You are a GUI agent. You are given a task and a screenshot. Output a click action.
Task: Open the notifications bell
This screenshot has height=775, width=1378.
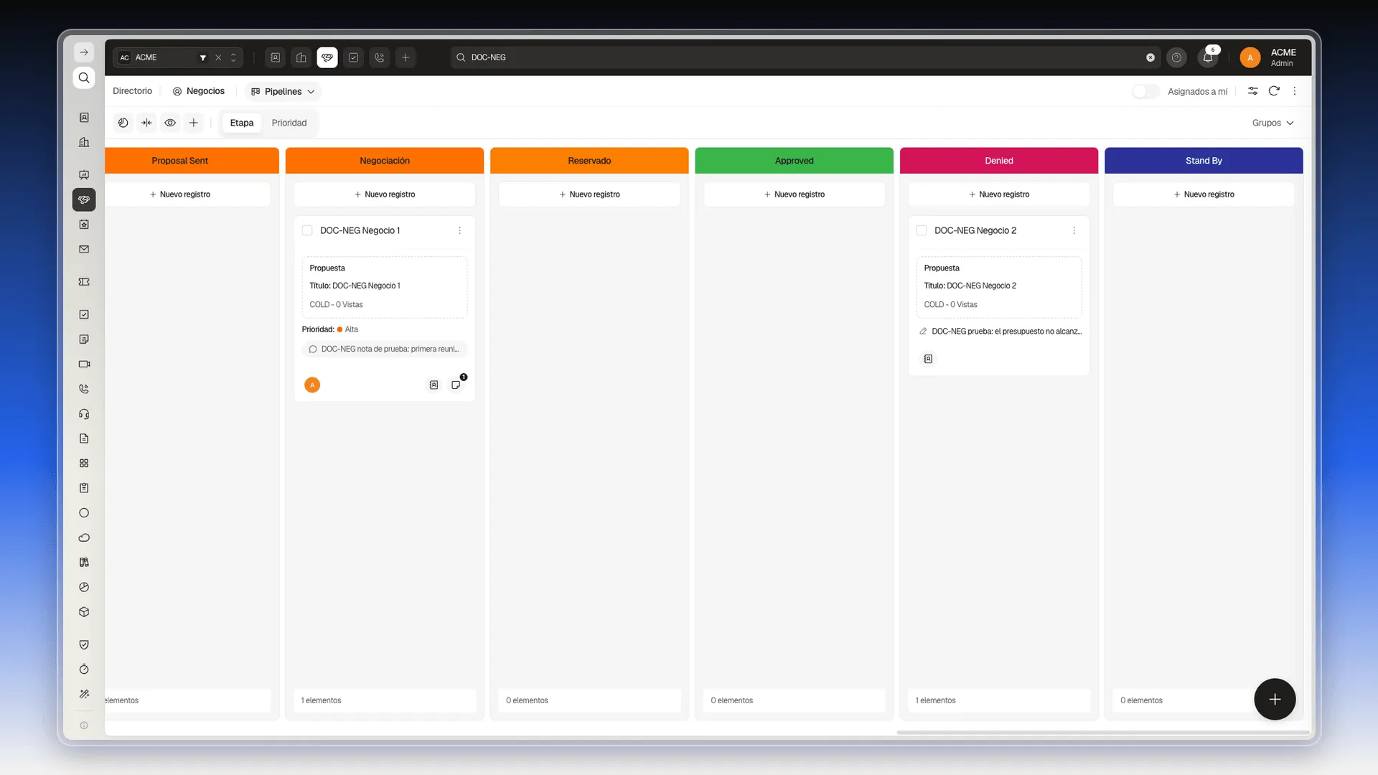[1208, 57]
